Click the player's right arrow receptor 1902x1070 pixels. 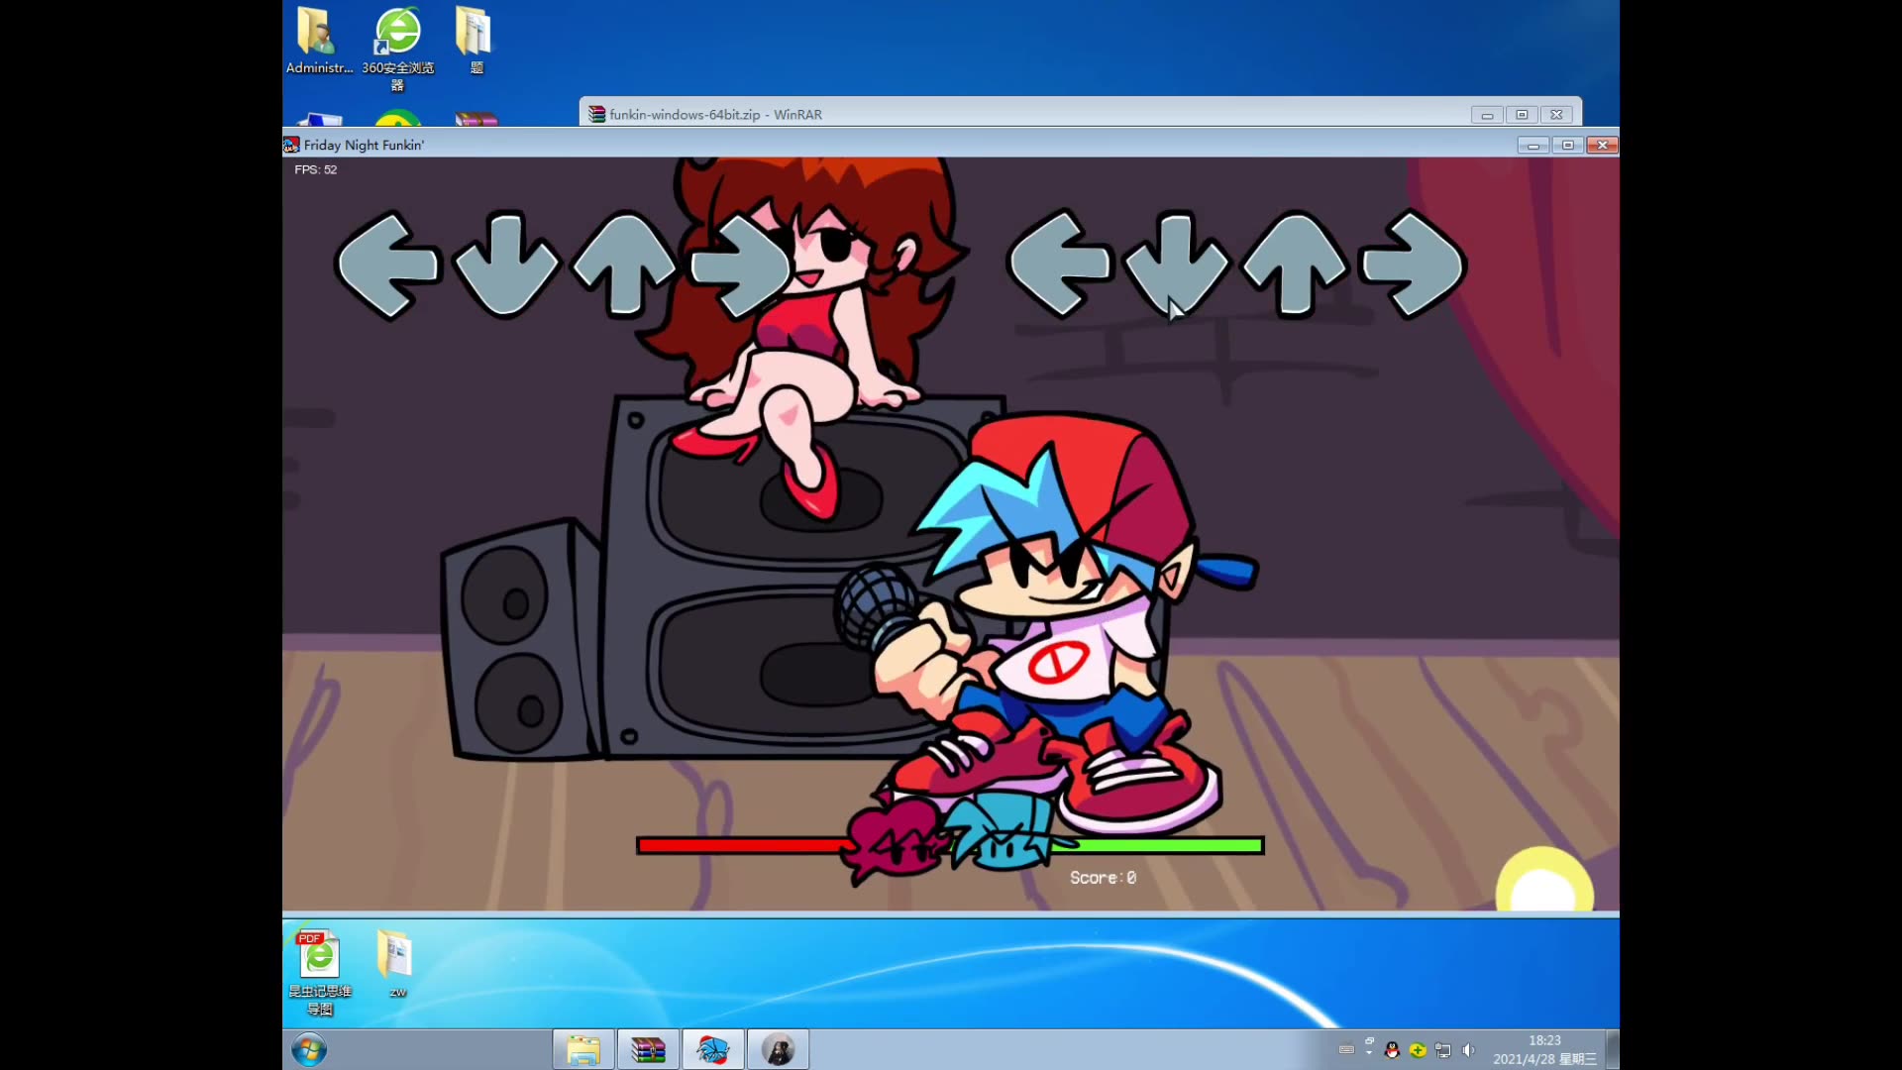(x=1412, y=264)
